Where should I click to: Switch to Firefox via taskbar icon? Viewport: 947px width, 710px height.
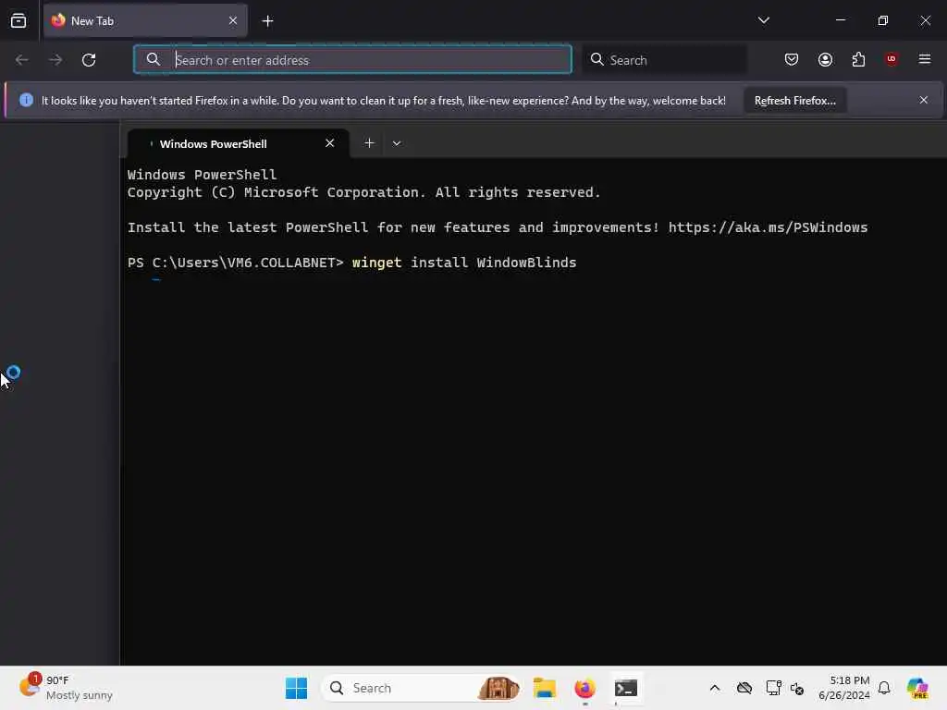coord(584,688)
